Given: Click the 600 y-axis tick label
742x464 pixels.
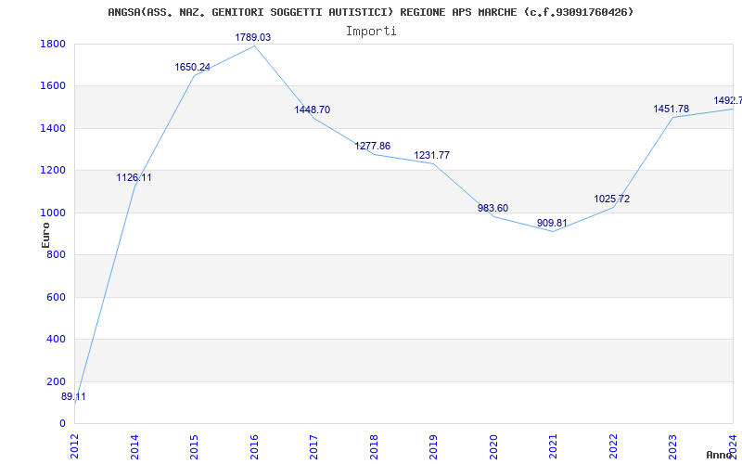Looking at the screenshot, I should pyautogui.click(x=56, y=297).
